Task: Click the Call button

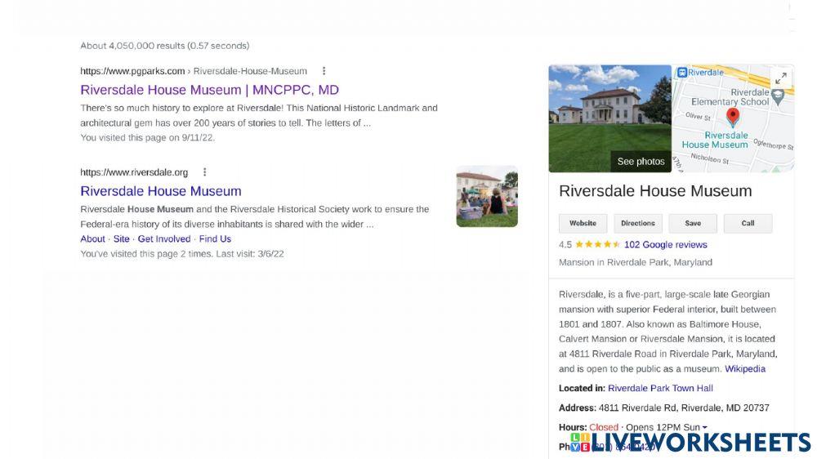Action: tap(748, 223)
